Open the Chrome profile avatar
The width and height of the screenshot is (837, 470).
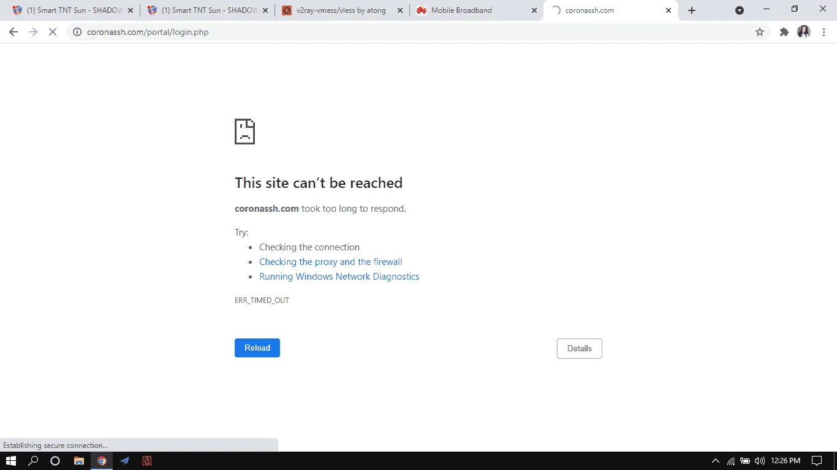804,32
